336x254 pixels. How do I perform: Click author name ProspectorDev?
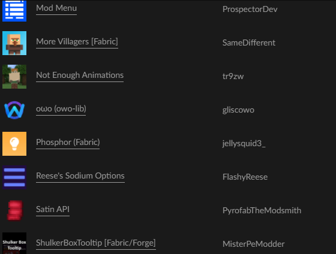click(x=250, y=9)
